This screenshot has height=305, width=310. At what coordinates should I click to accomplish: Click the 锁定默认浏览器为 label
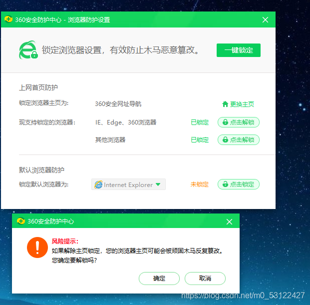[44, 184]
